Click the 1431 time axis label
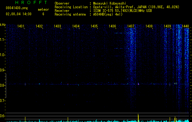Image resolution: width=192 pixels, height=122 pixels. (21, 26)
